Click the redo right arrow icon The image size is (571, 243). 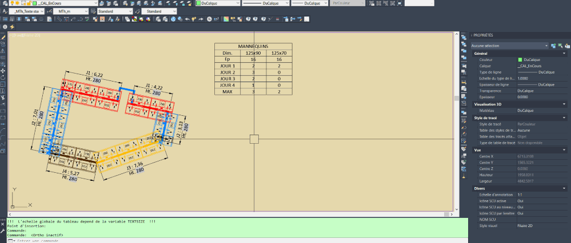coord(201,19)
